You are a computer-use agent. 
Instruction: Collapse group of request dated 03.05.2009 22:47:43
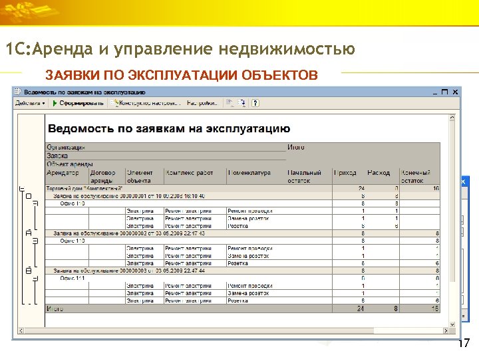click(29, 233)
